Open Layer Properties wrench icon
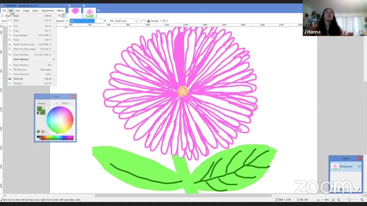This screenshot has width=367, height=206. click(359, 189)
